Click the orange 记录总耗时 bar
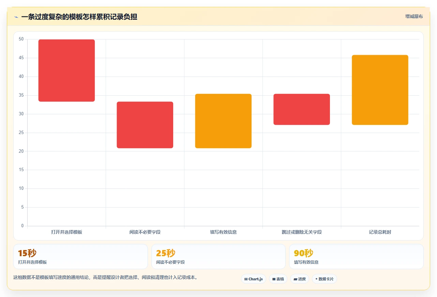Image resolution: width=437 pixels, height=297 pixels. (380, 90)
